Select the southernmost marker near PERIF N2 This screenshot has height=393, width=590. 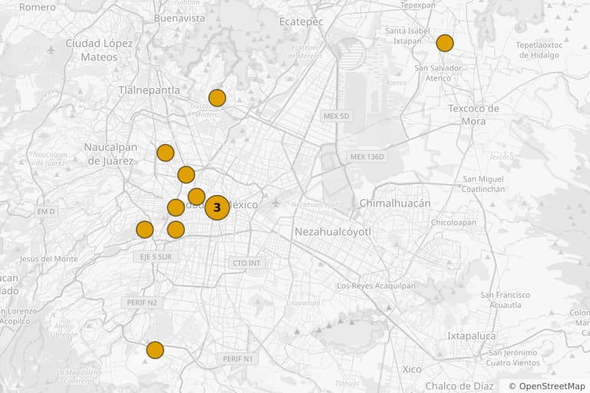155,350
